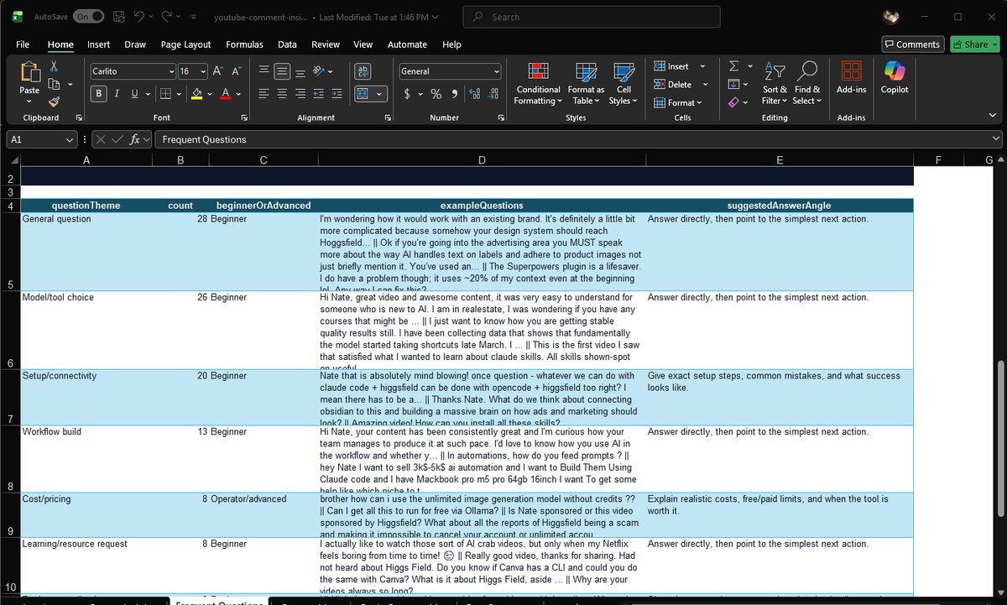Open the General number format dropdown
The width and height of the screenshot is (1007, 605).
coord(497,71)
